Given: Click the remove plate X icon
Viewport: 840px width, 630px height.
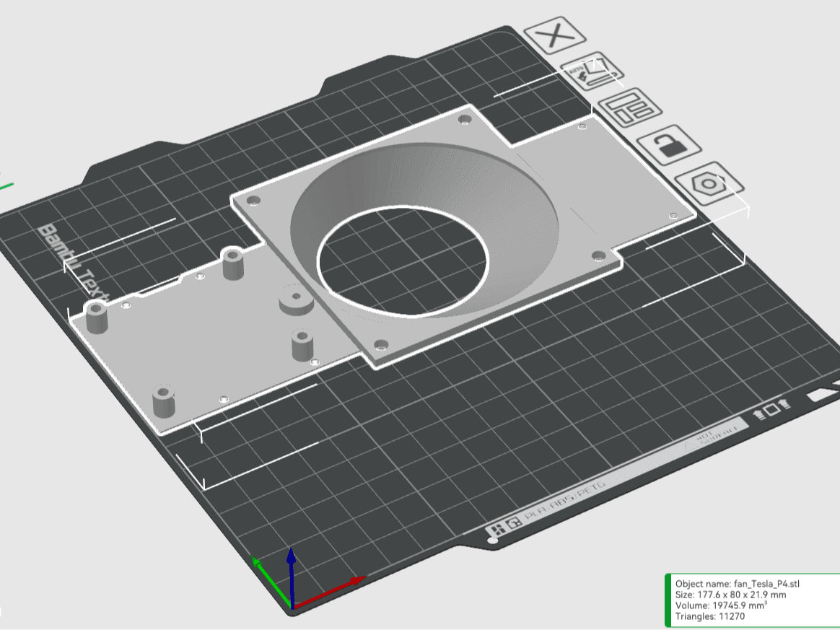Looking at the screenshot, I should point(554,35).
